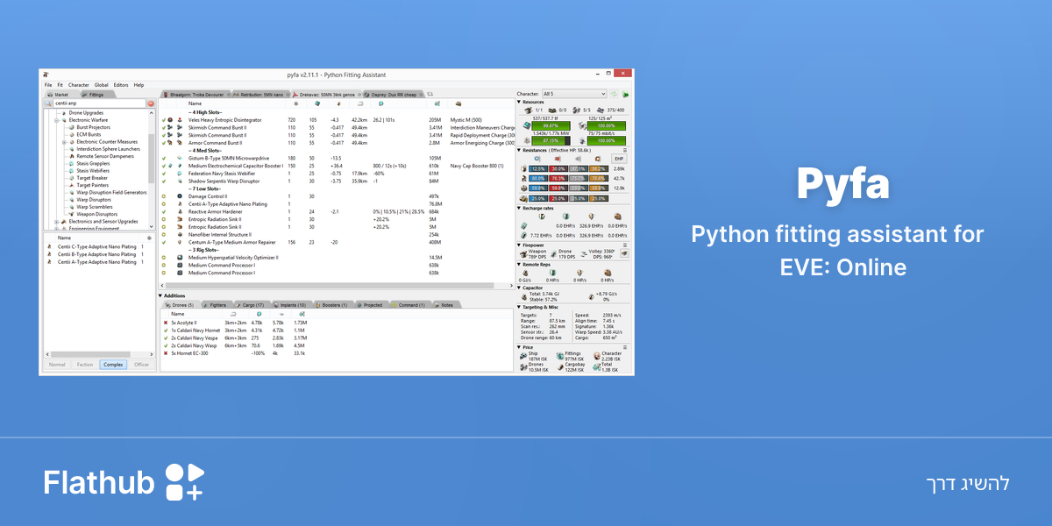Viewport: 1052px width, 526px height.
Task: Toggle the Acolyte II drones active state
Action: tap(164, 322)
